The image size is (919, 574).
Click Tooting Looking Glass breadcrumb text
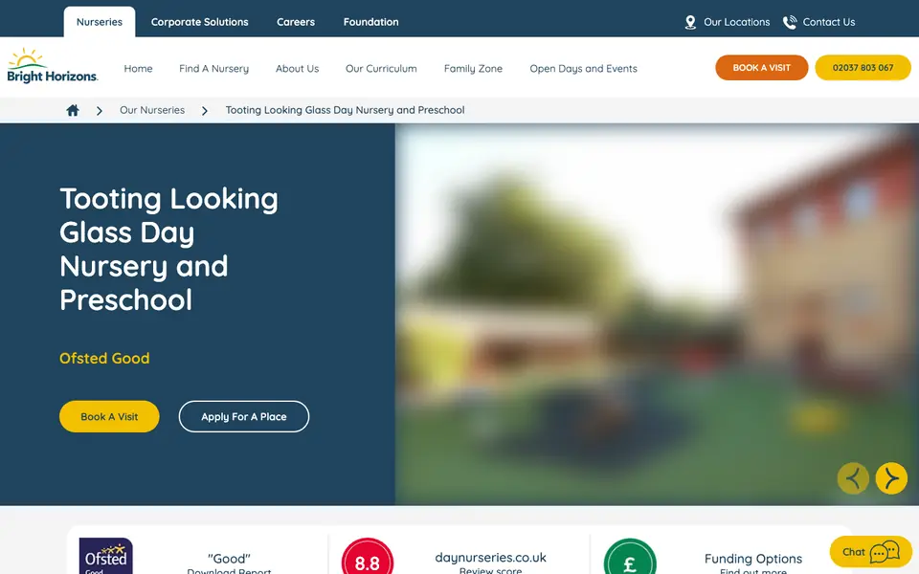346,110
